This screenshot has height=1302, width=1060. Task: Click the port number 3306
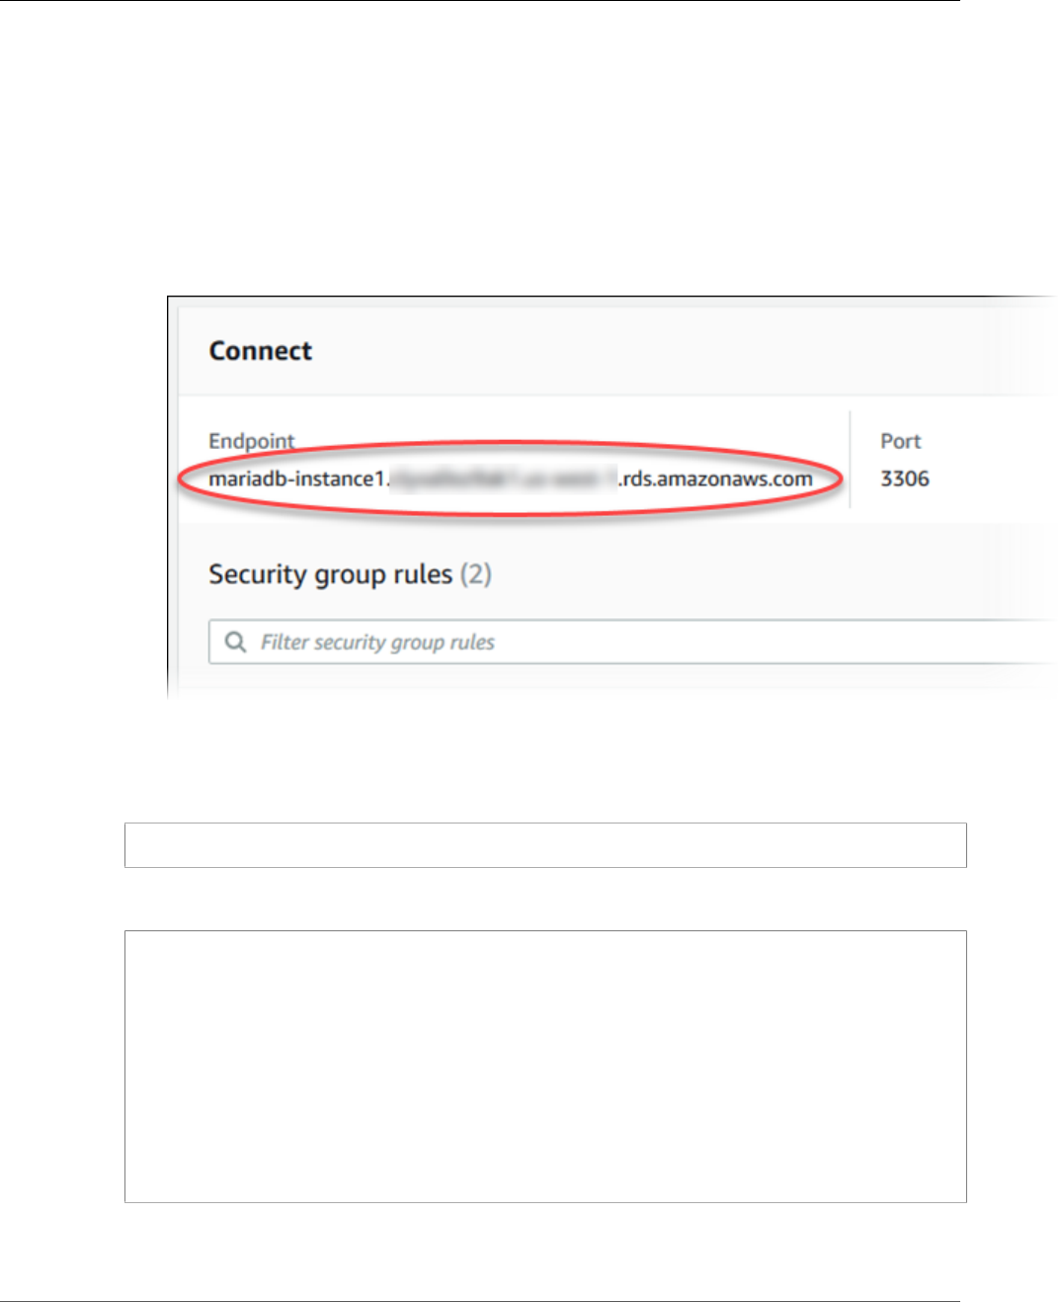pos(905,478)
